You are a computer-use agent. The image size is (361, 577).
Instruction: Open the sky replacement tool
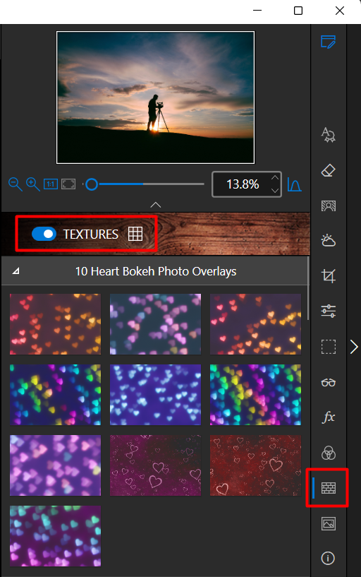tap(328, 241)
